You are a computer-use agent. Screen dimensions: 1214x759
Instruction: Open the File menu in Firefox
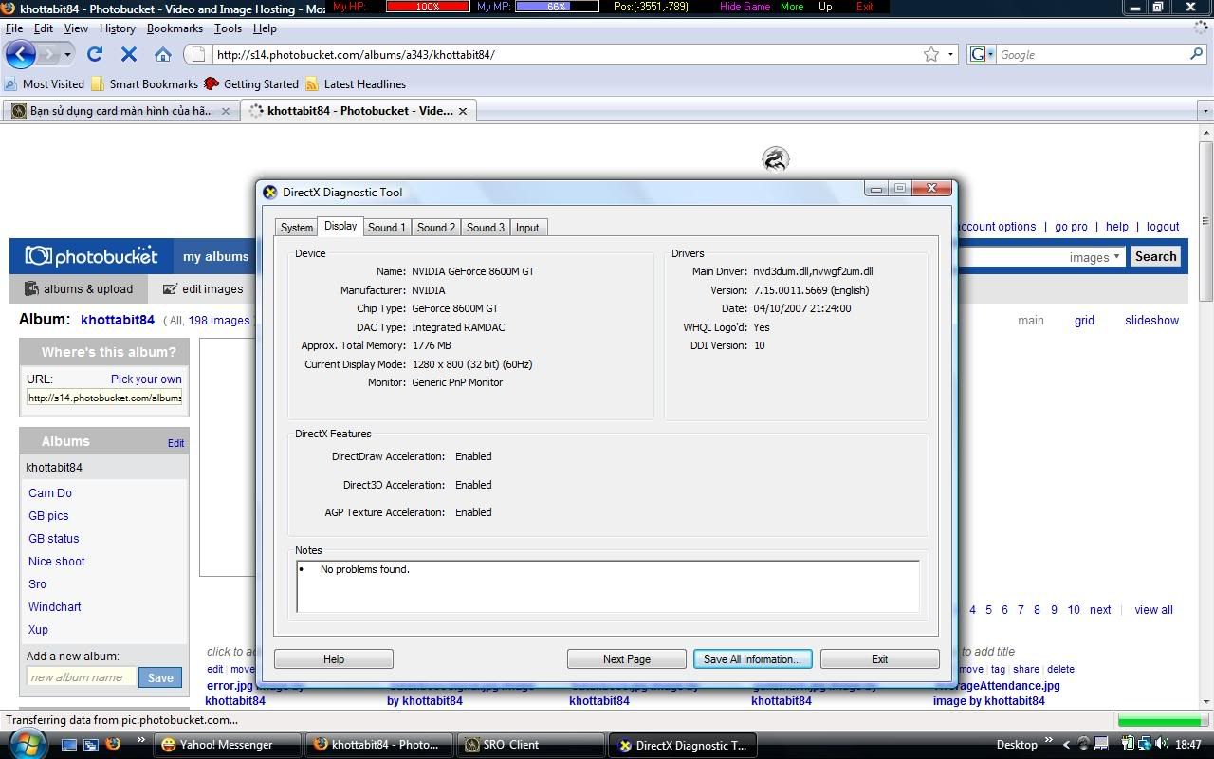(x=14, y=28)
